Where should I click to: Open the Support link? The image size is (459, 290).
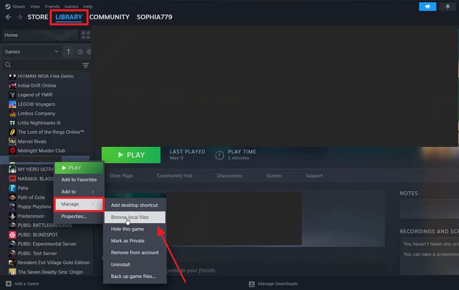(x=314, y=176)
